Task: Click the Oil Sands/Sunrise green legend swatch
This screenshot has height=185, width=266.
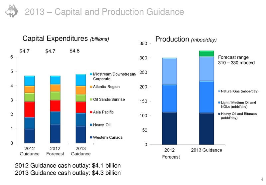Action: (91, 99)
